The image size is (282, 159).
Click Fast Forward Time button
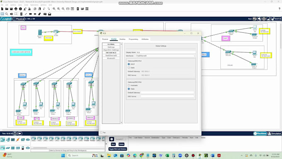click(x=19, y=134)
